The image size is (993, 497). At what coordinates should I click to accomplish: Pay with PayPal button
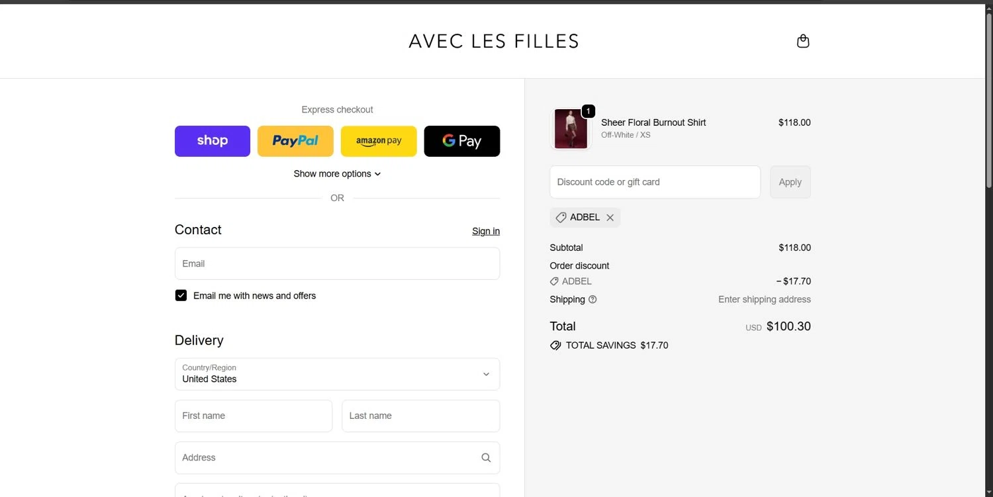[x=295, y=141]
